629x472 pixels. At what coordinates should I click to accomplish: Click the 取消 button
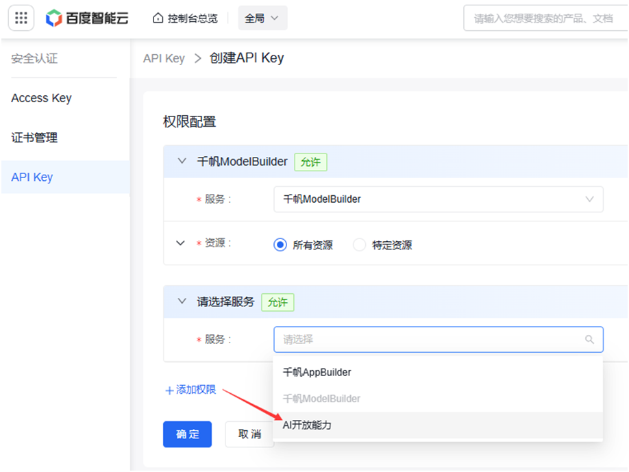249,434
